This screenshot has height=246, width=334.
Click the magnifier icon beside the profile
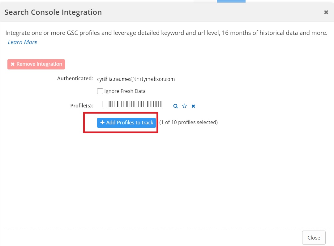[x=175, y=106]
